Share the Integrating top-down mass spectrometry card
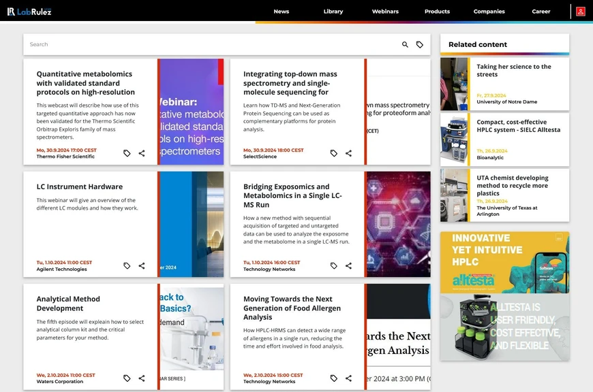Image resolution: width=593 pixels, height=392 pixels. tap(349, 153)
